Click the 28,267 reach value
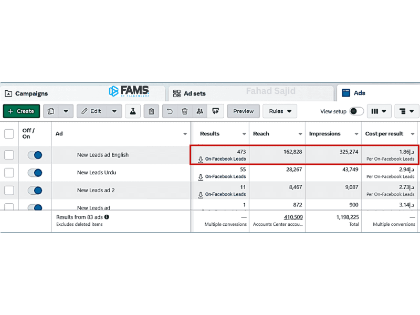This screenshot has width=420, height=315. pos(294,170)
